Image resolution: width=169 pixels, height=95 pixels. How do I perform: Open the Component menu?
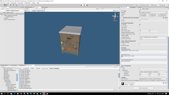[x=20, y=3]
